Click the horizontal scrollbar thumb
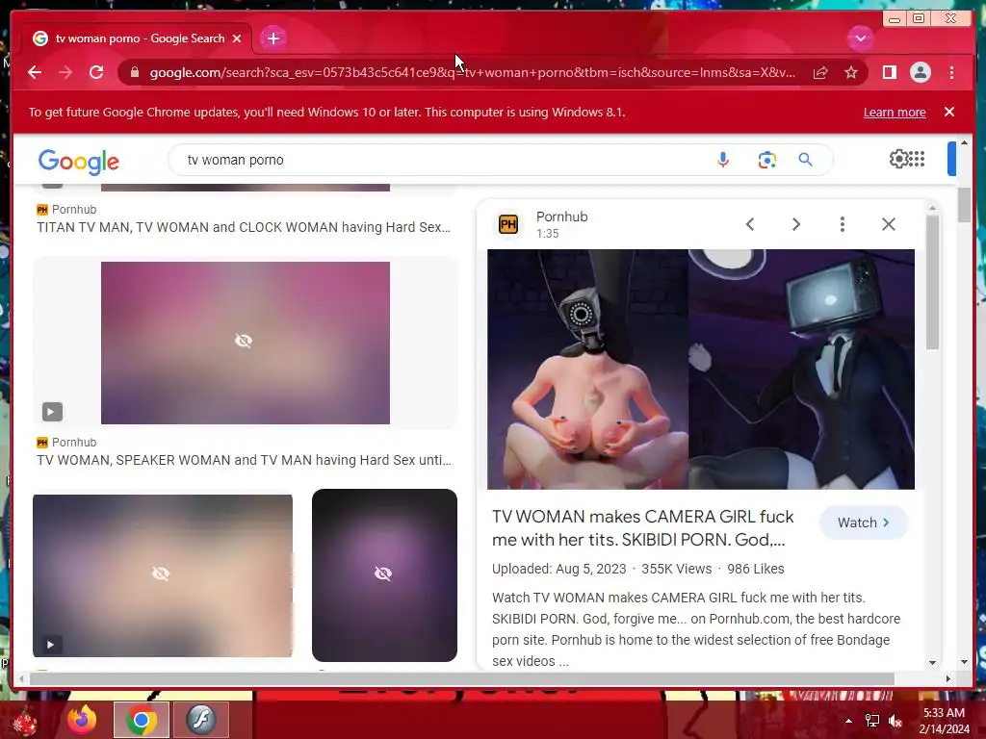The width and height of the screenshot is (986, 739). point(462,678)
